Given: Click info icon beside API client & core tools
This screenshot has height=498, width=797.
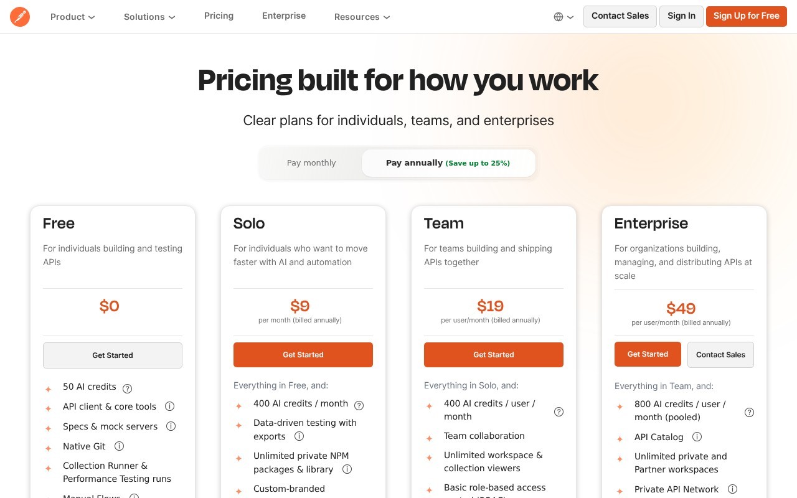Looking at the screenshot, I should [x=169, y=406].
